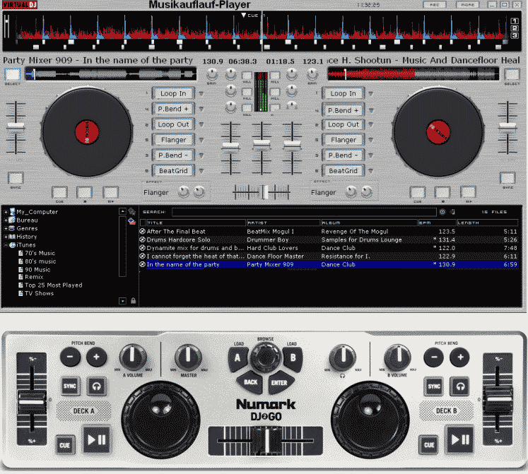Open dropdown arrow beside deck A P.Bend +

click(201, 109)
